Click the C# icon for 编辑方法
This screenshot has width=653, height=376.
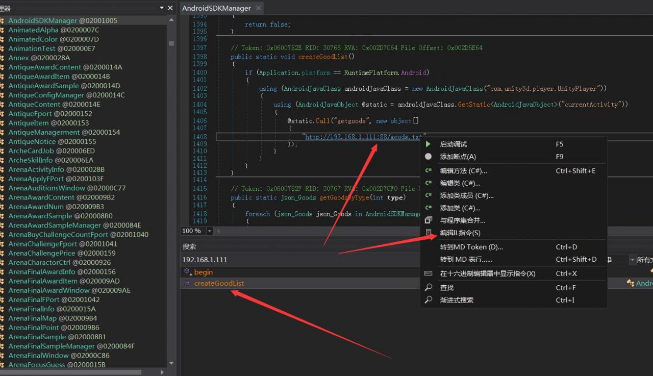click(429, 171)
